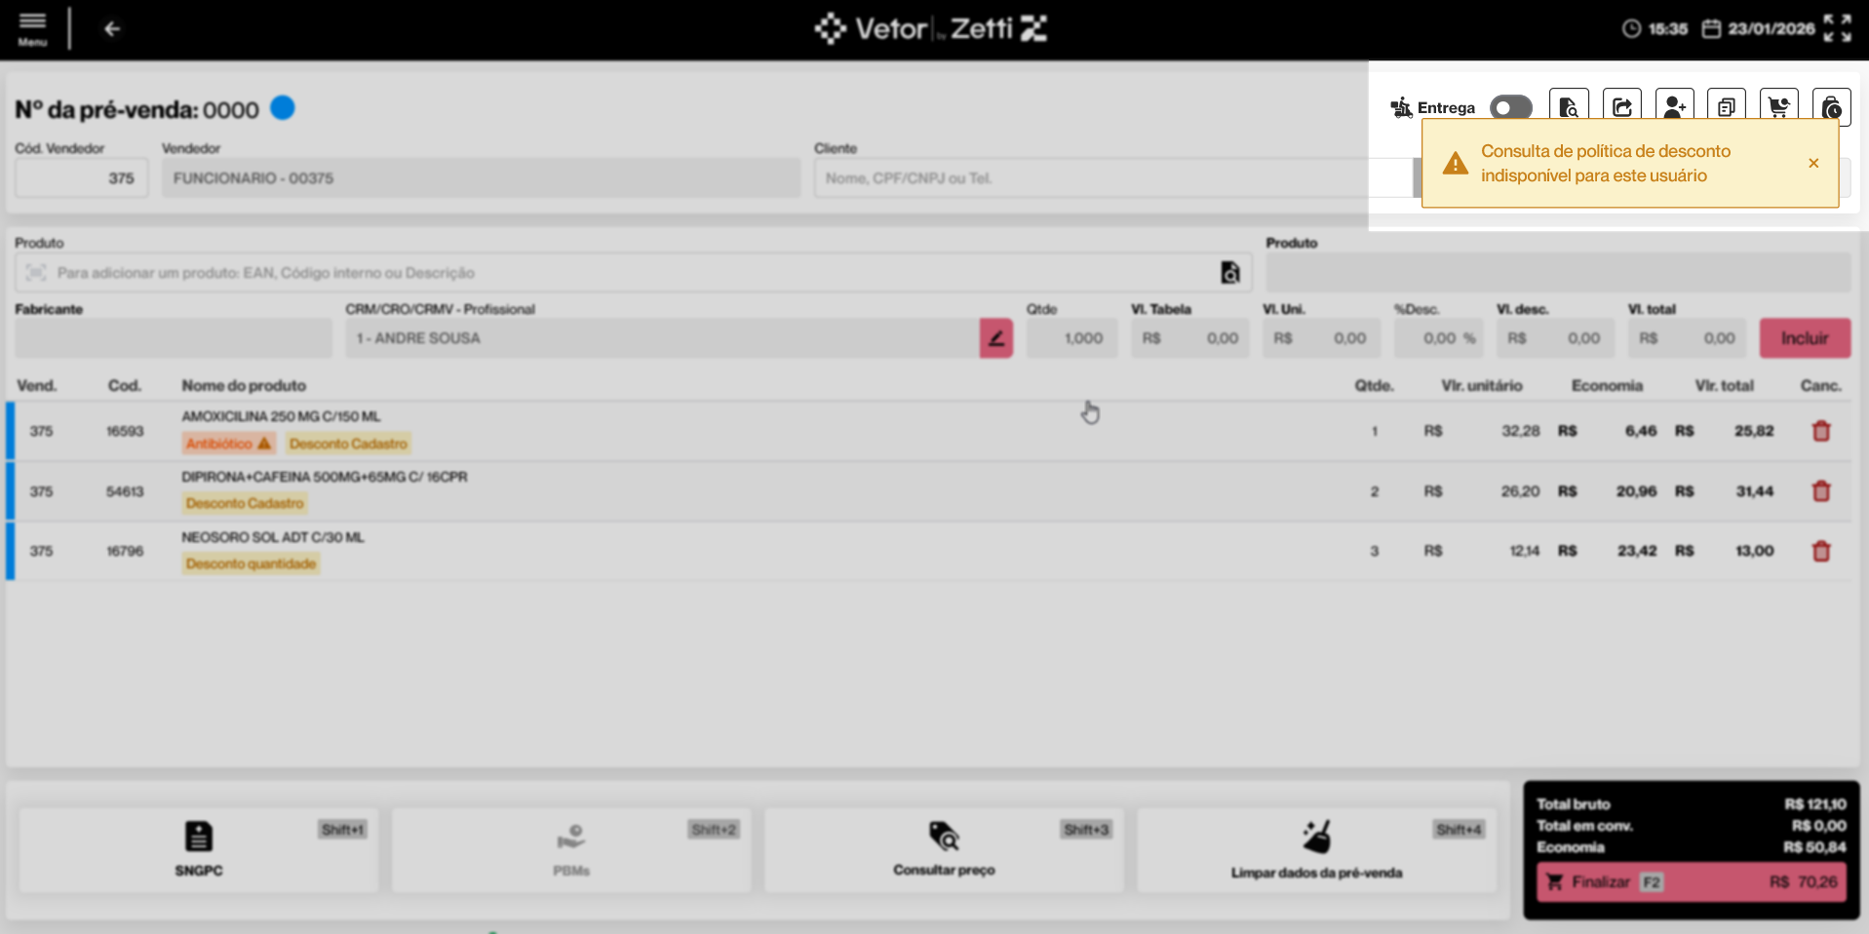The width and height of the screenshot is (1869, 934).
Task: Open the hamburger Menu
Action: coord(32,28)
